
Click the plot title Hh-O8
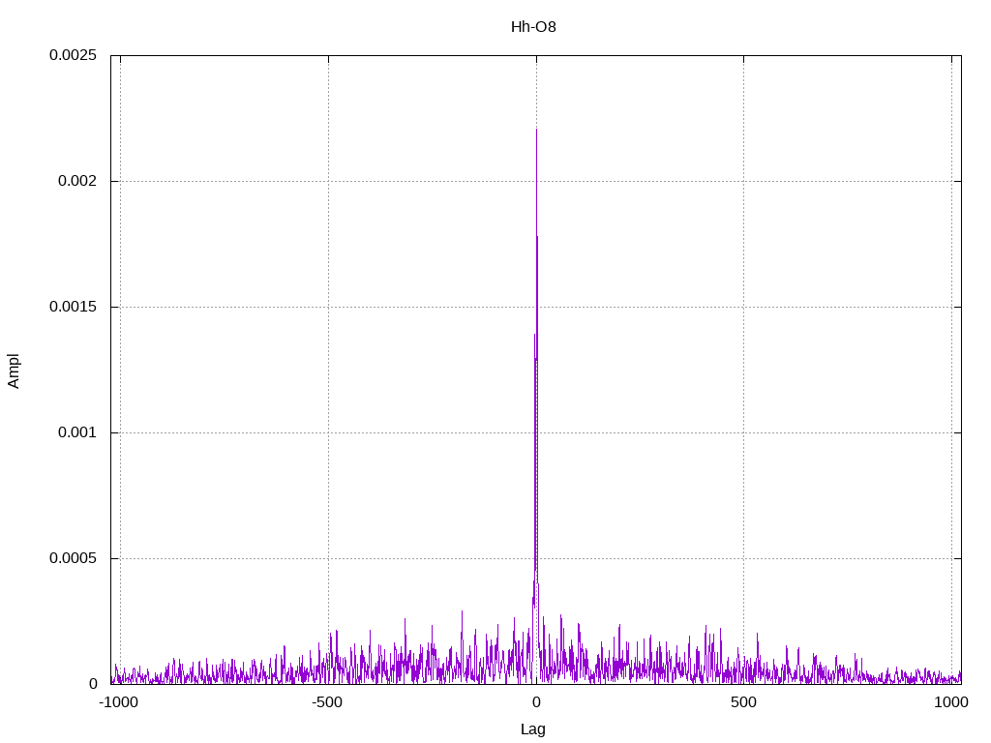(533, 27)
